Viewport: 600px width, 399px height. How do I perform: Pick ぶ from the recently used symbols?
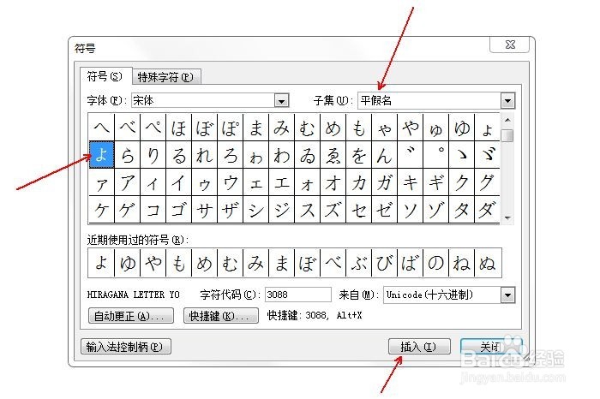(358, 263)
